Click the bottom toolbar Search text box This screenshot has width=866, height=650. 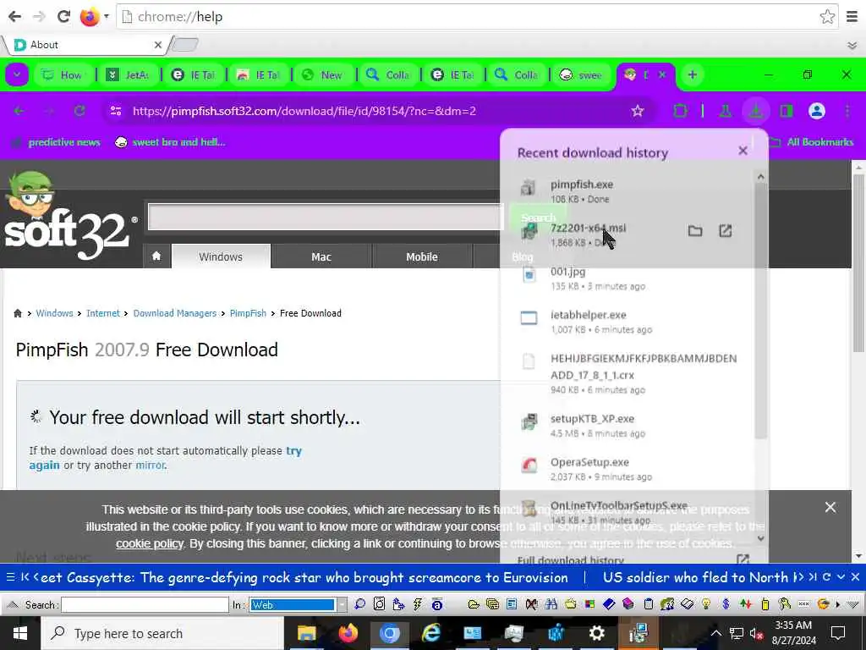click(145, 604)
